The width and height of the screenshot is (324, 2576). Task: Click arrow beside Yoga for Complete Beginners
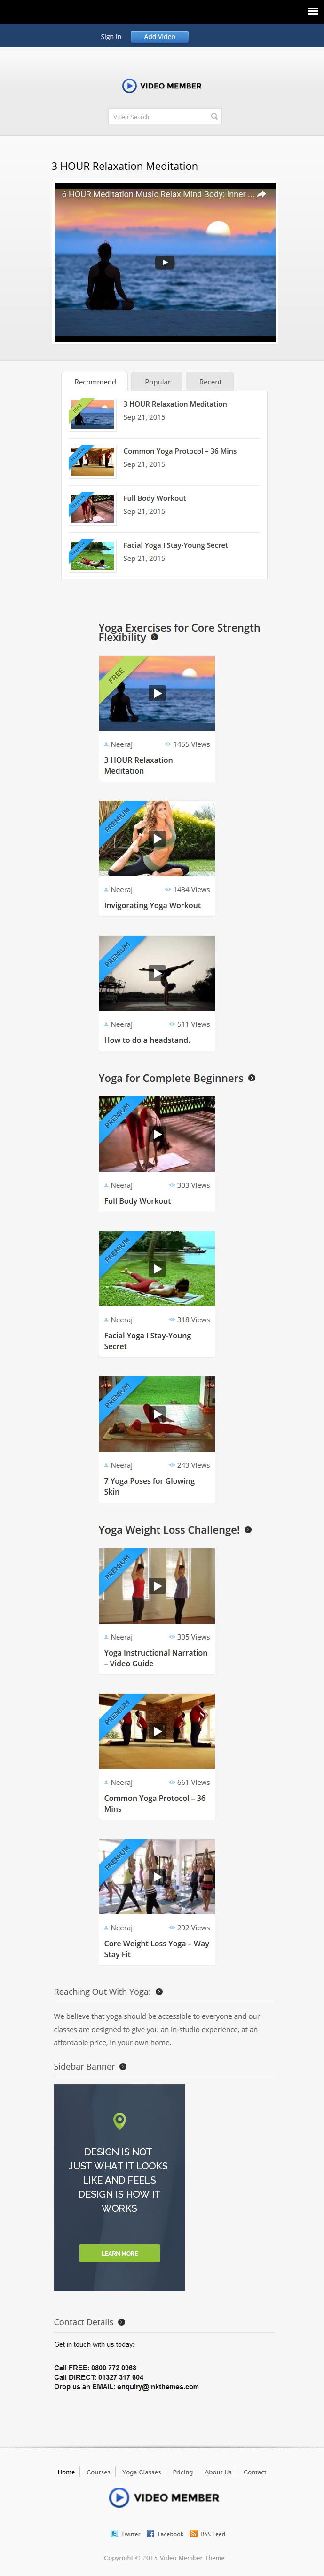point(251,1078)
